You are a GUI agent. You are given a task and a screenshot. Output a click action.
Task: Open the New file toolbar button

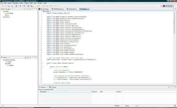coord(2,6)
